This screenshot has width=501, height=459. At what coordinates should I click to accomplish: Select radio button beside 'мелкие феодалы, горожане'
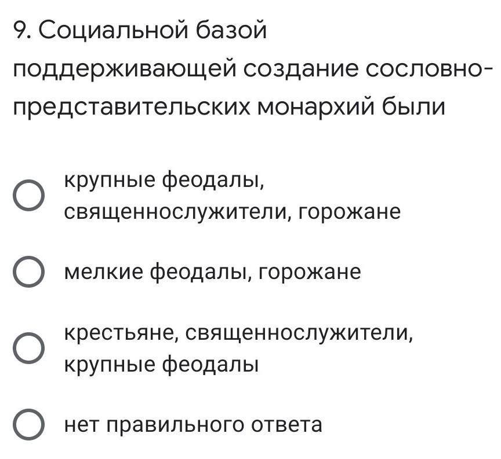point(29,271)
